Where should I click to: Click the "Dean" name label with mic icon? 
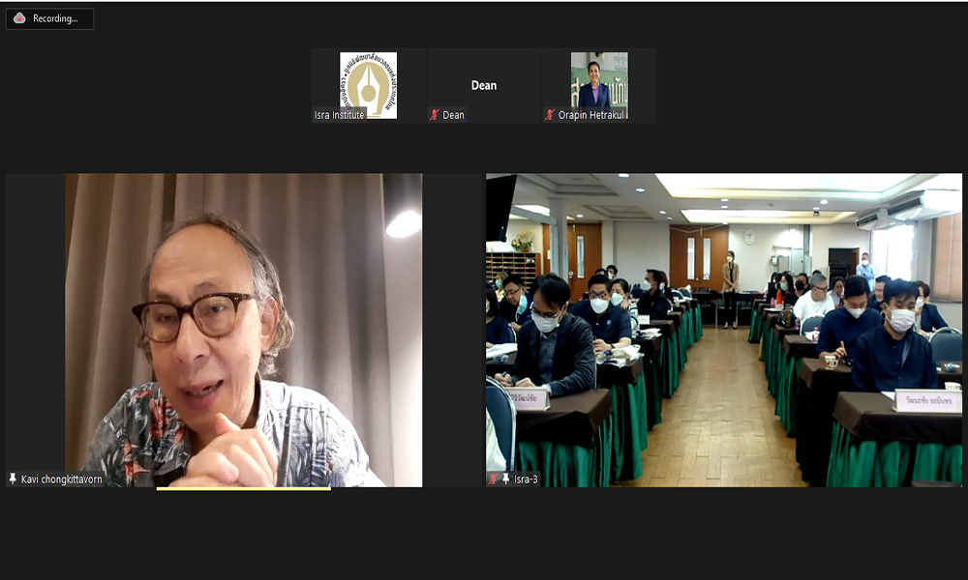(x=453, y=115)
